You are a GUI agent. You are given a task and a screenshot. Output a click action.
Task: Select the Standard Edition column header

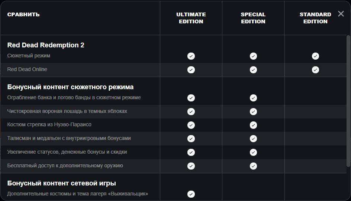click(315, 18)
